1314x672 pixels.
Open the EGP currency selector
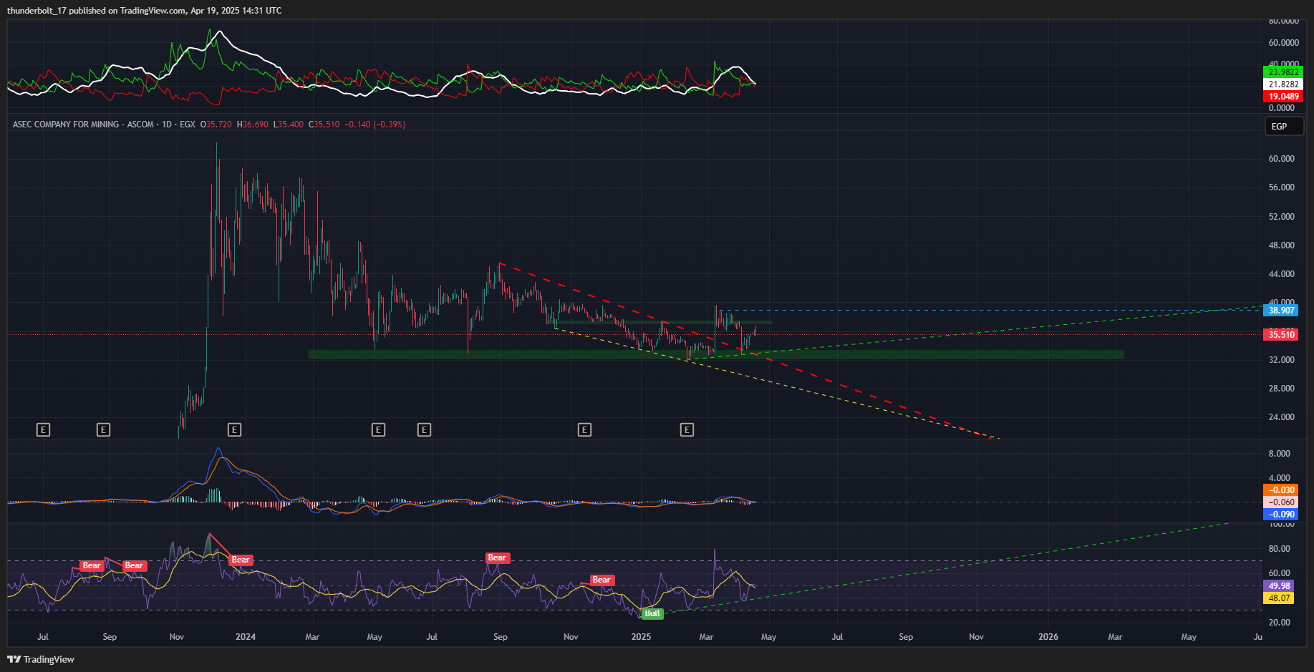click(1284, 126)
